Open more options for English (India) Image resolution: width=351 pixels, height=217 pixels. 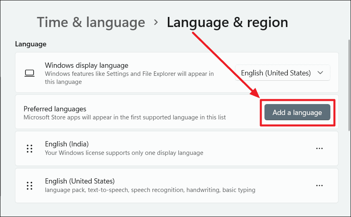pyautogui.click(x=319, y=148)
